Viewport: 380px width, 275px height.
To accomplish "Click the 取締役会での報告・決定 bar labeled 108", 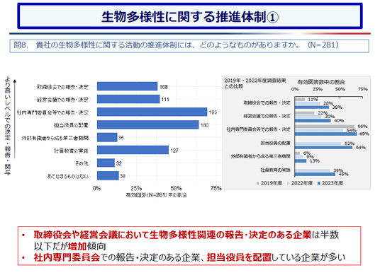I will (127, 86).
